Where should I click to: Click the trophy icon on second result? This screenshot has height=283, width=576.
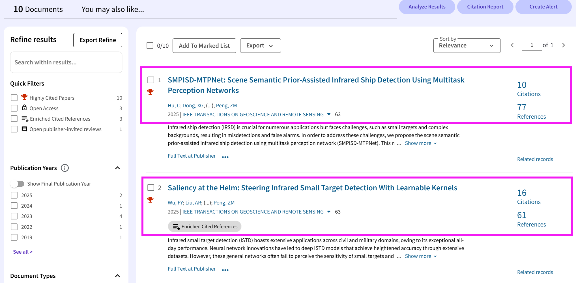[x=151, y=200]
